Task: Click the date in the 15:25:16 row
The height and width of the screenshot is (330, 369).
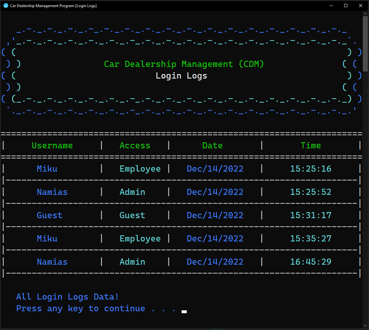Action: [x=215, y=169]
